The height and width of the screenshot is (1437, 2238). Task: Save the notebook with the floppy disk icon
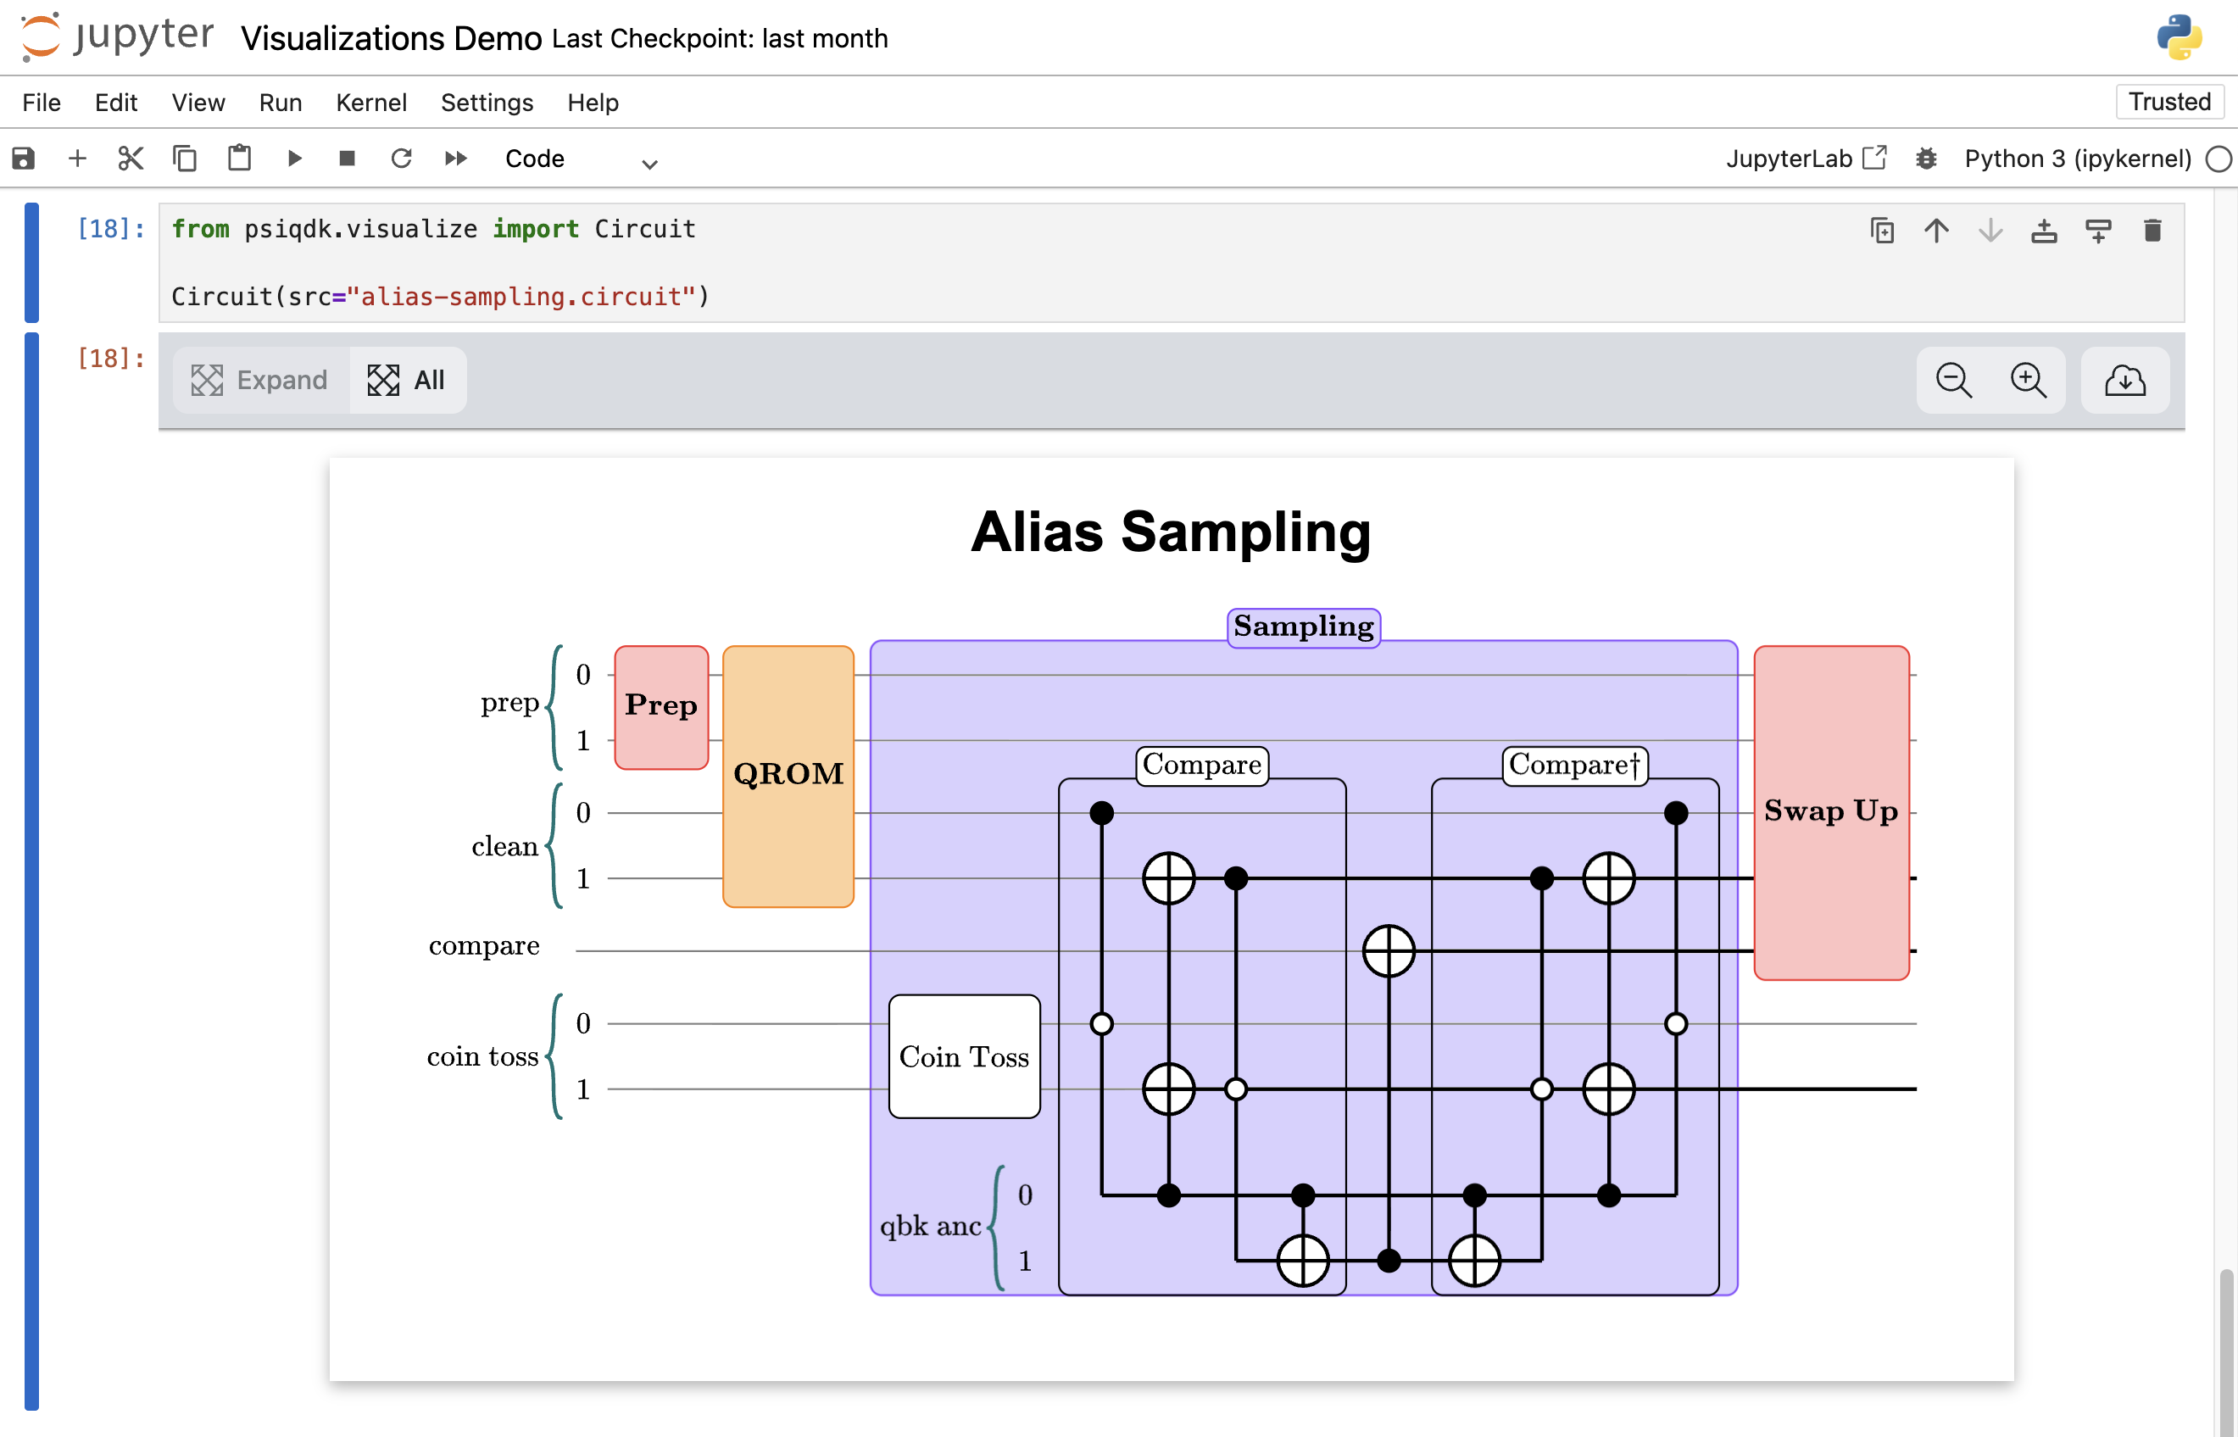coord(24,159)
